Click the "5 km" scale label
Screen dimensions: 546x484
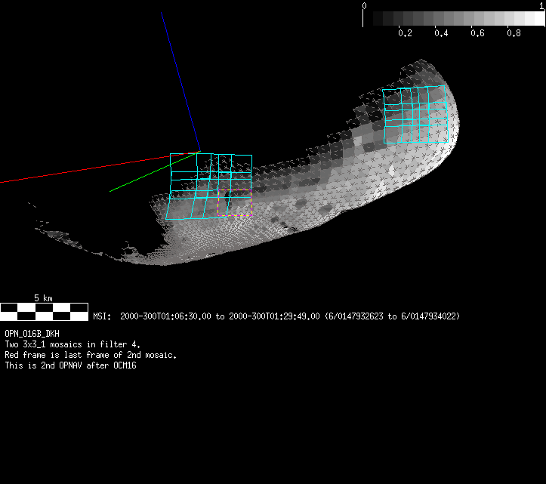[43, 298]
